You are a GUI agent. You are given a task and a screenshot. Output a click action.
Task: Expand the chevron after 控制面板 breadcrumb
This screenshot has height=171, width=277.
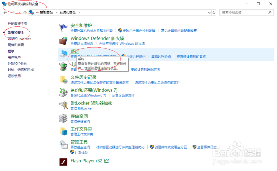56,12
